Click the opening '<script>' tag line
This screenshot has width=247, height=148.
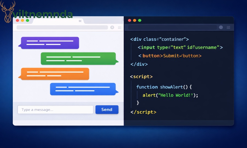point(141,76)
